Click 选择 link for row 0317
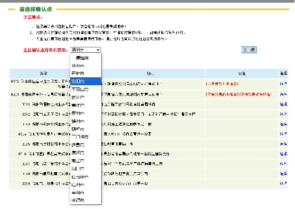295x209 pixels. click(x=283, y=164)
